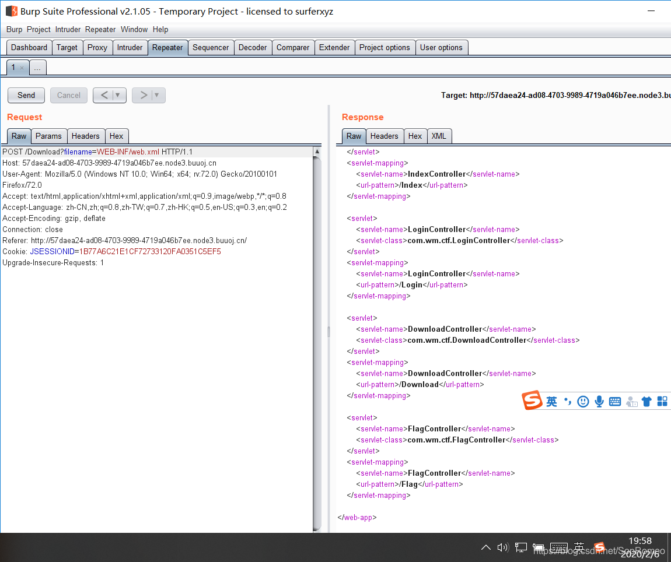Open the Project menu

point(39,30)
